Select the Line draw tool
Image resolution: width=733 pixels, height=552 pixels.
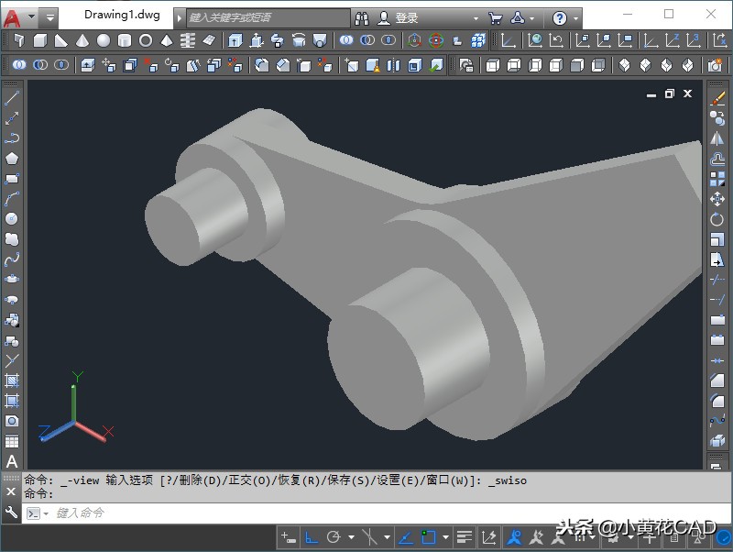coord(12,98)
